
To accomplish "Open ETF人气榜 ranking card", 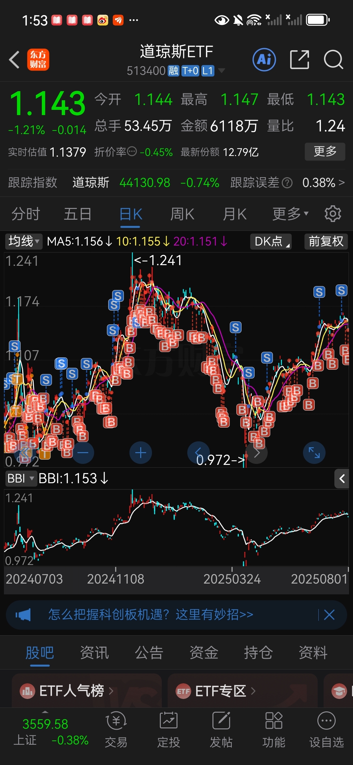I will [x=87, y=690].
